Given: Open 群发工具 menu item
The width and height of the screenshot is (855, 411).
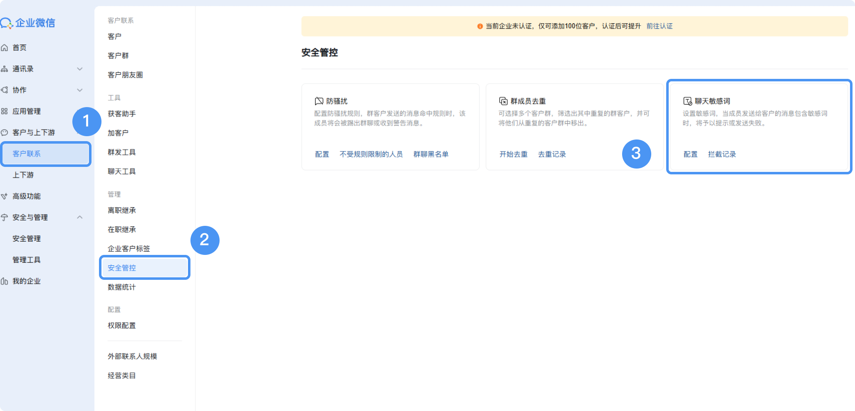Looking at the screenshot, I should pos(122,152).
